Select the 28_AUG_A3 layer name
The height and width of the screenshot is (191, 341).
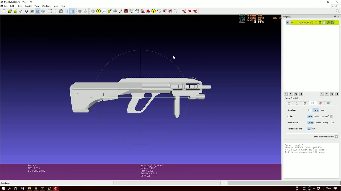point(303,23)
